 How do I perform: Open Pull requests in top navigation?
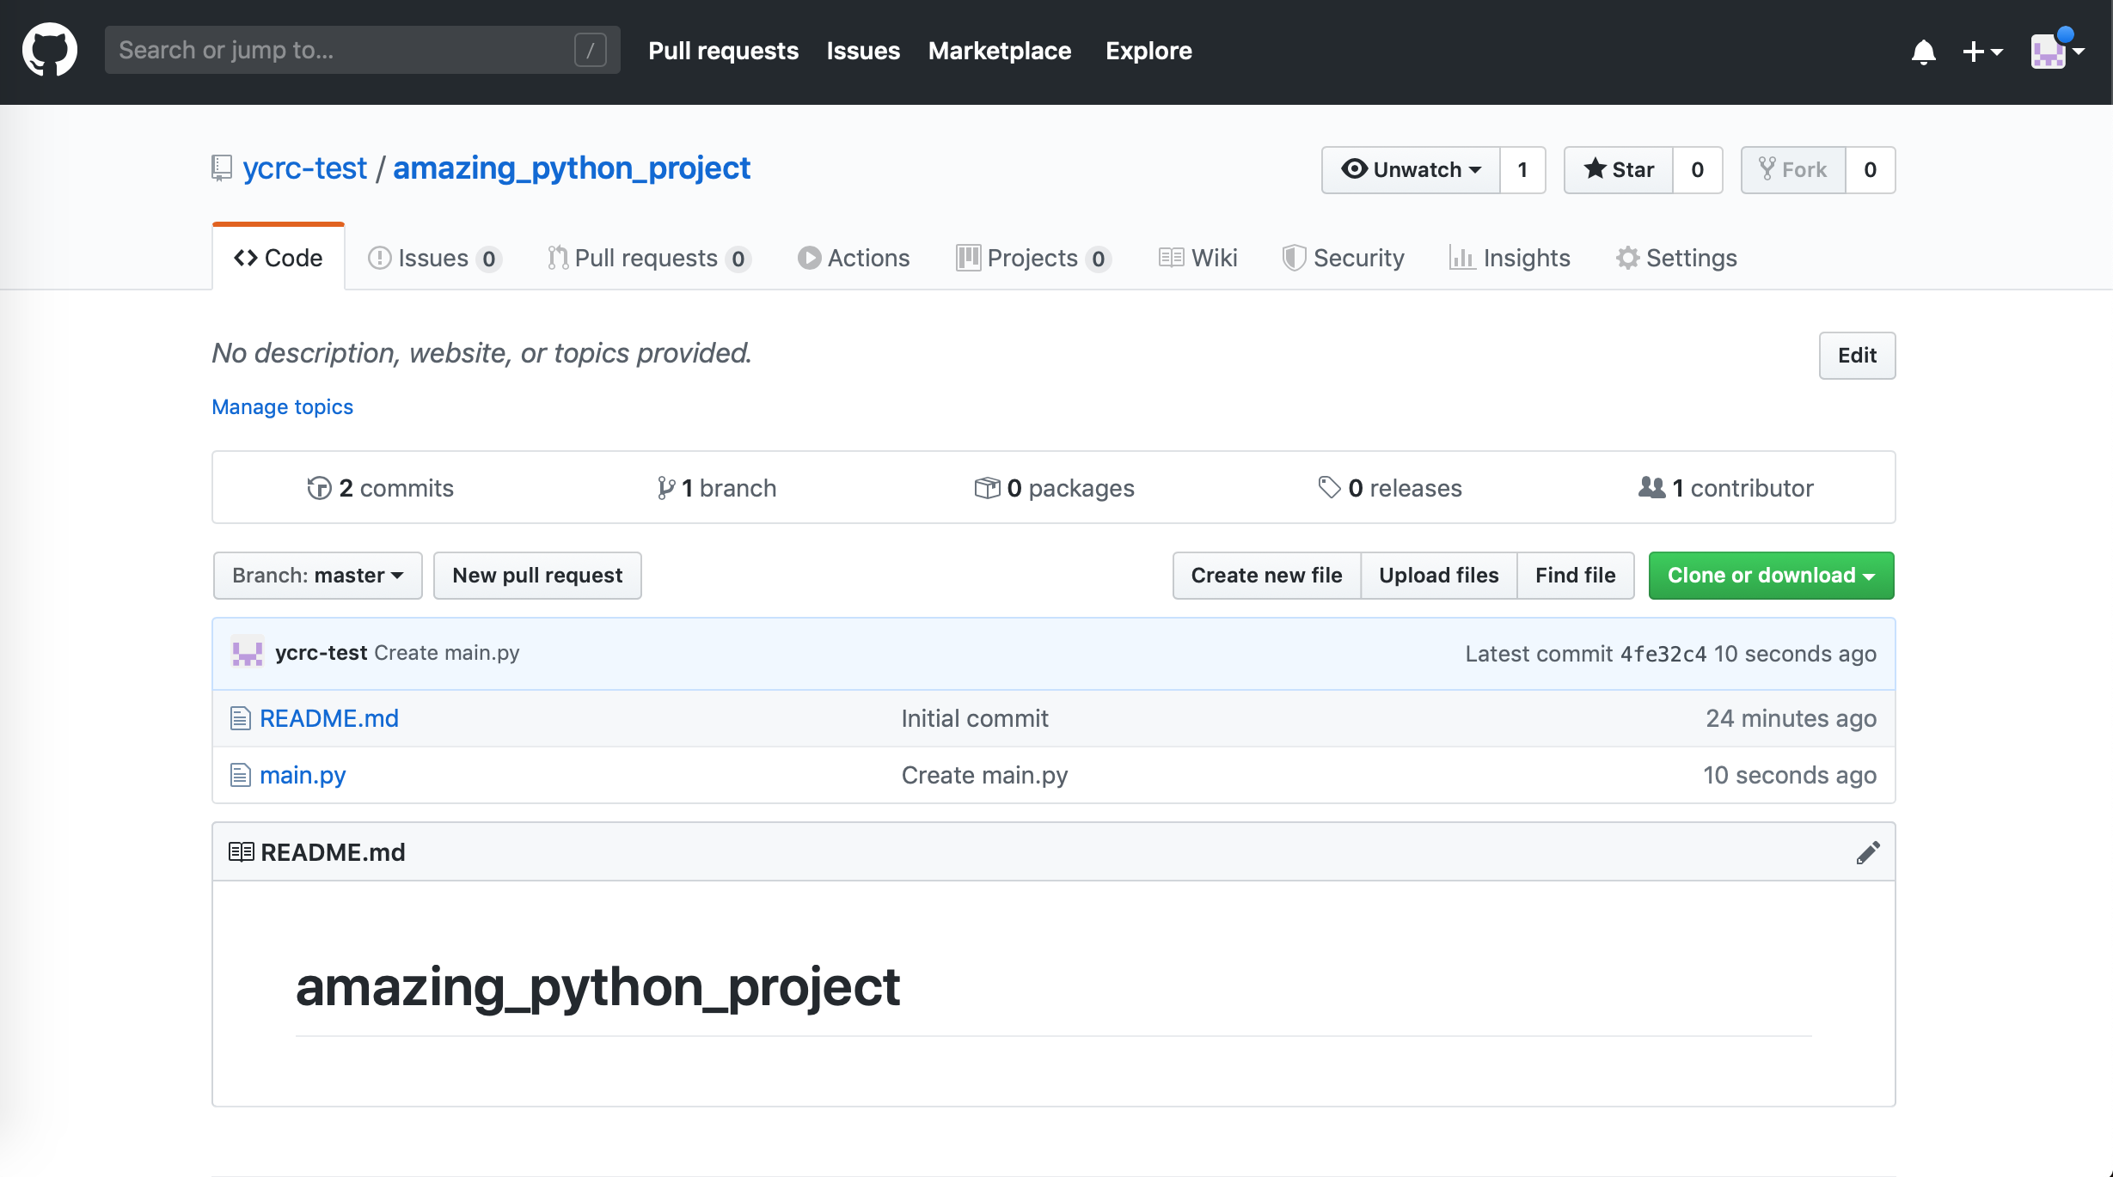tap(723, 51)
